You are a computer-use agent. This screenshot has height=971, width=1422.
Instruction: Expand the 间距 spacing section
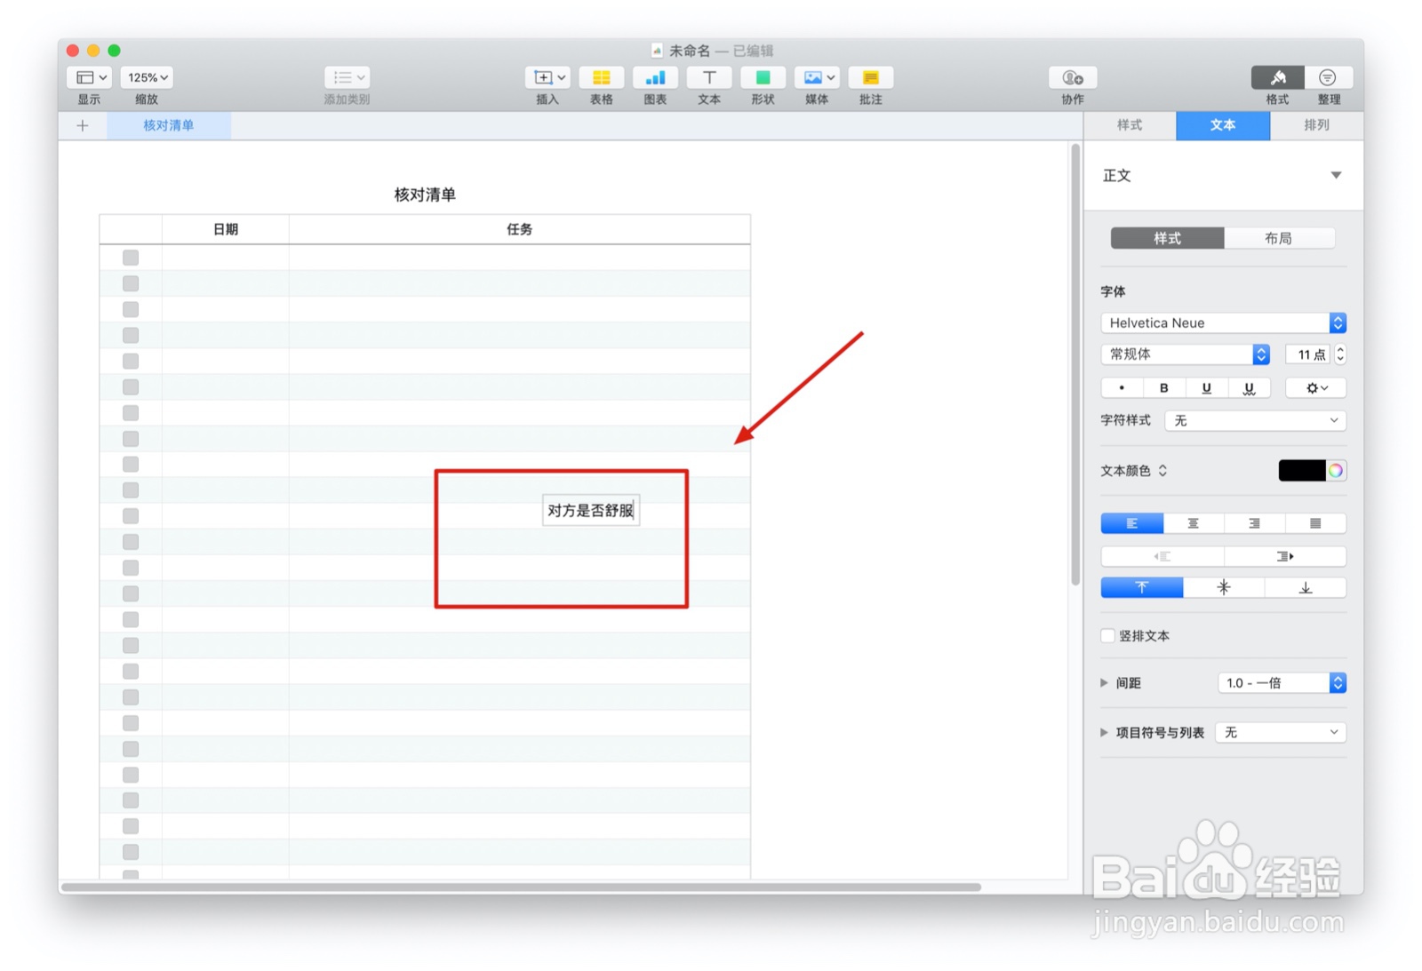click(1104, 682)
